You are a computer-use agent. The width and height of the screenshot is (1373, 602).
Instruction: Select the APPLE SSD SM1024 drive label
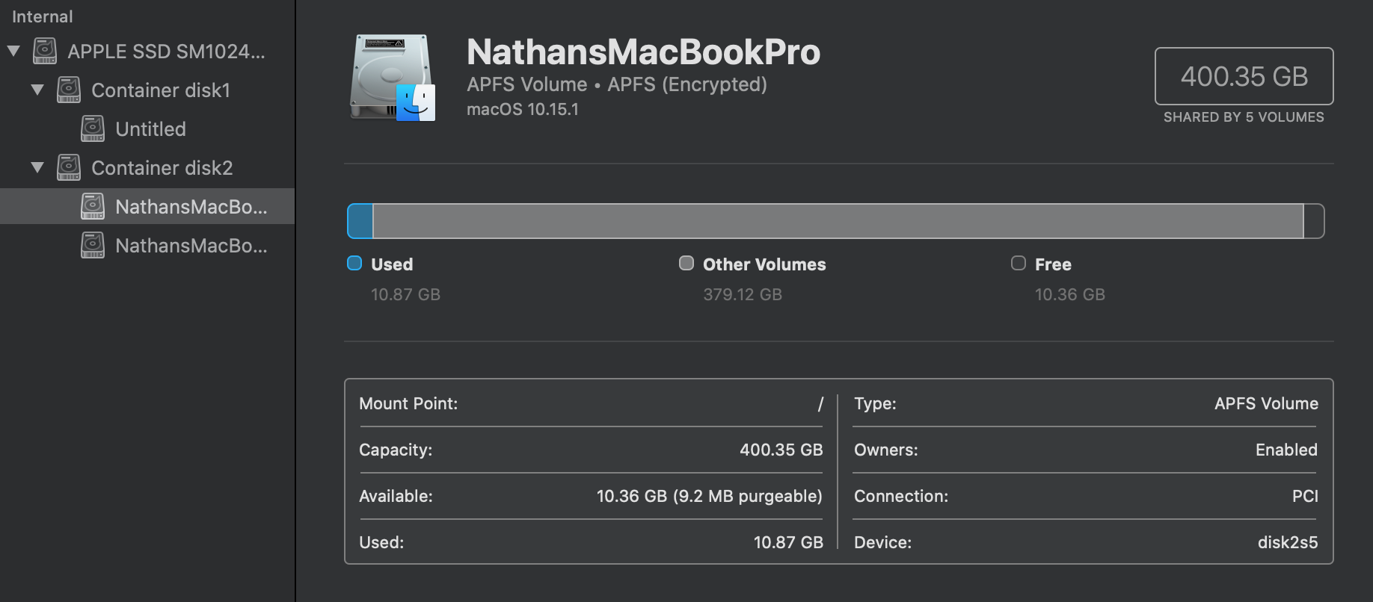[x=166, y=52]
